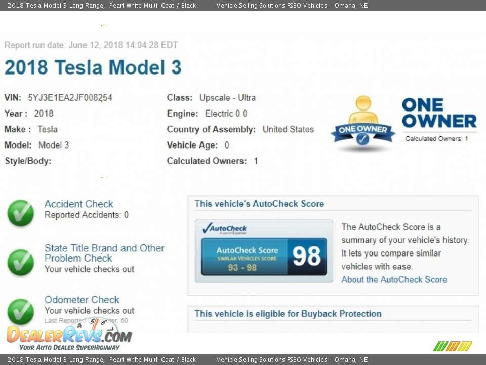486x365 pixels.
Task: Open the State Title Brand and Other Problem Check link
Action: 104,253
